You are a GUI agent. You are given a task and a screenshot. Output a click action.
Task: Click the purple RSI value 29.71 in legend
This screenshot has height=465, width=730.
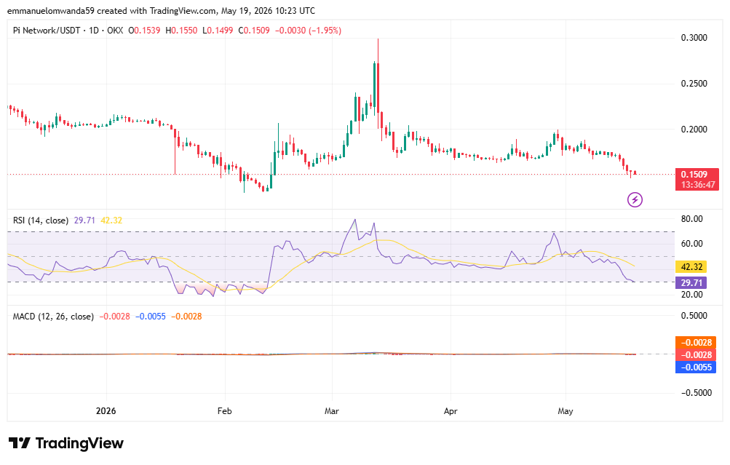point(84,220)
